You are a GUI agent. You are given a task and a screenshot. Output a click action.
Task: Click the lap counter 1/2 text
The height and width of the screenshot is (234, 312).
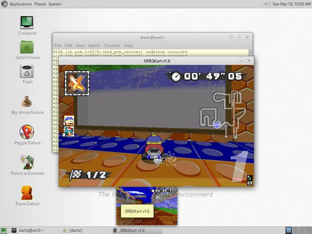[96, 175]
